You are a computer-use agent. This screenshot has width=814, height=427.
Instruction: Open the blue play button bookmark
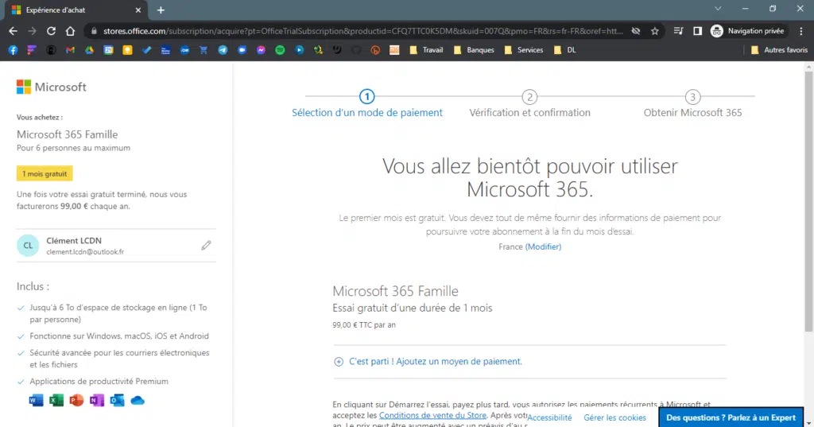299,50
